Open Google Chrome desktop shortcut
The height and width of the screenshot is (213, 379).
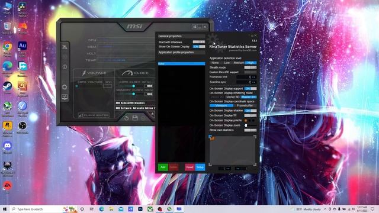point(8,49)
